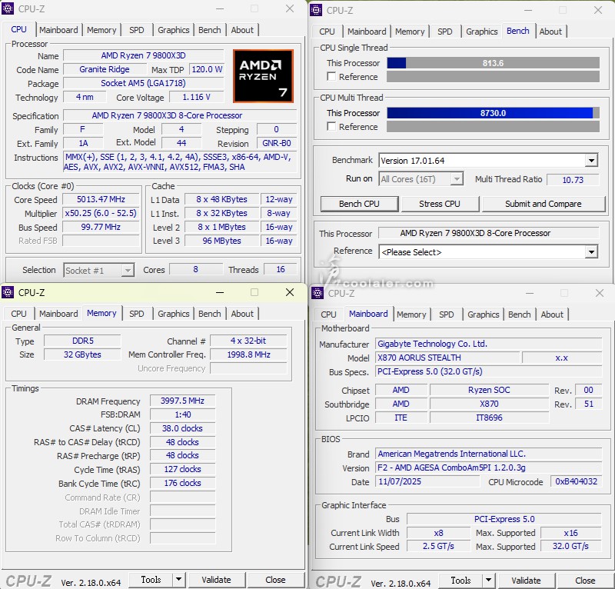
Task: Switch to SPD tab in the processor info window
Action: coord(136,30)
